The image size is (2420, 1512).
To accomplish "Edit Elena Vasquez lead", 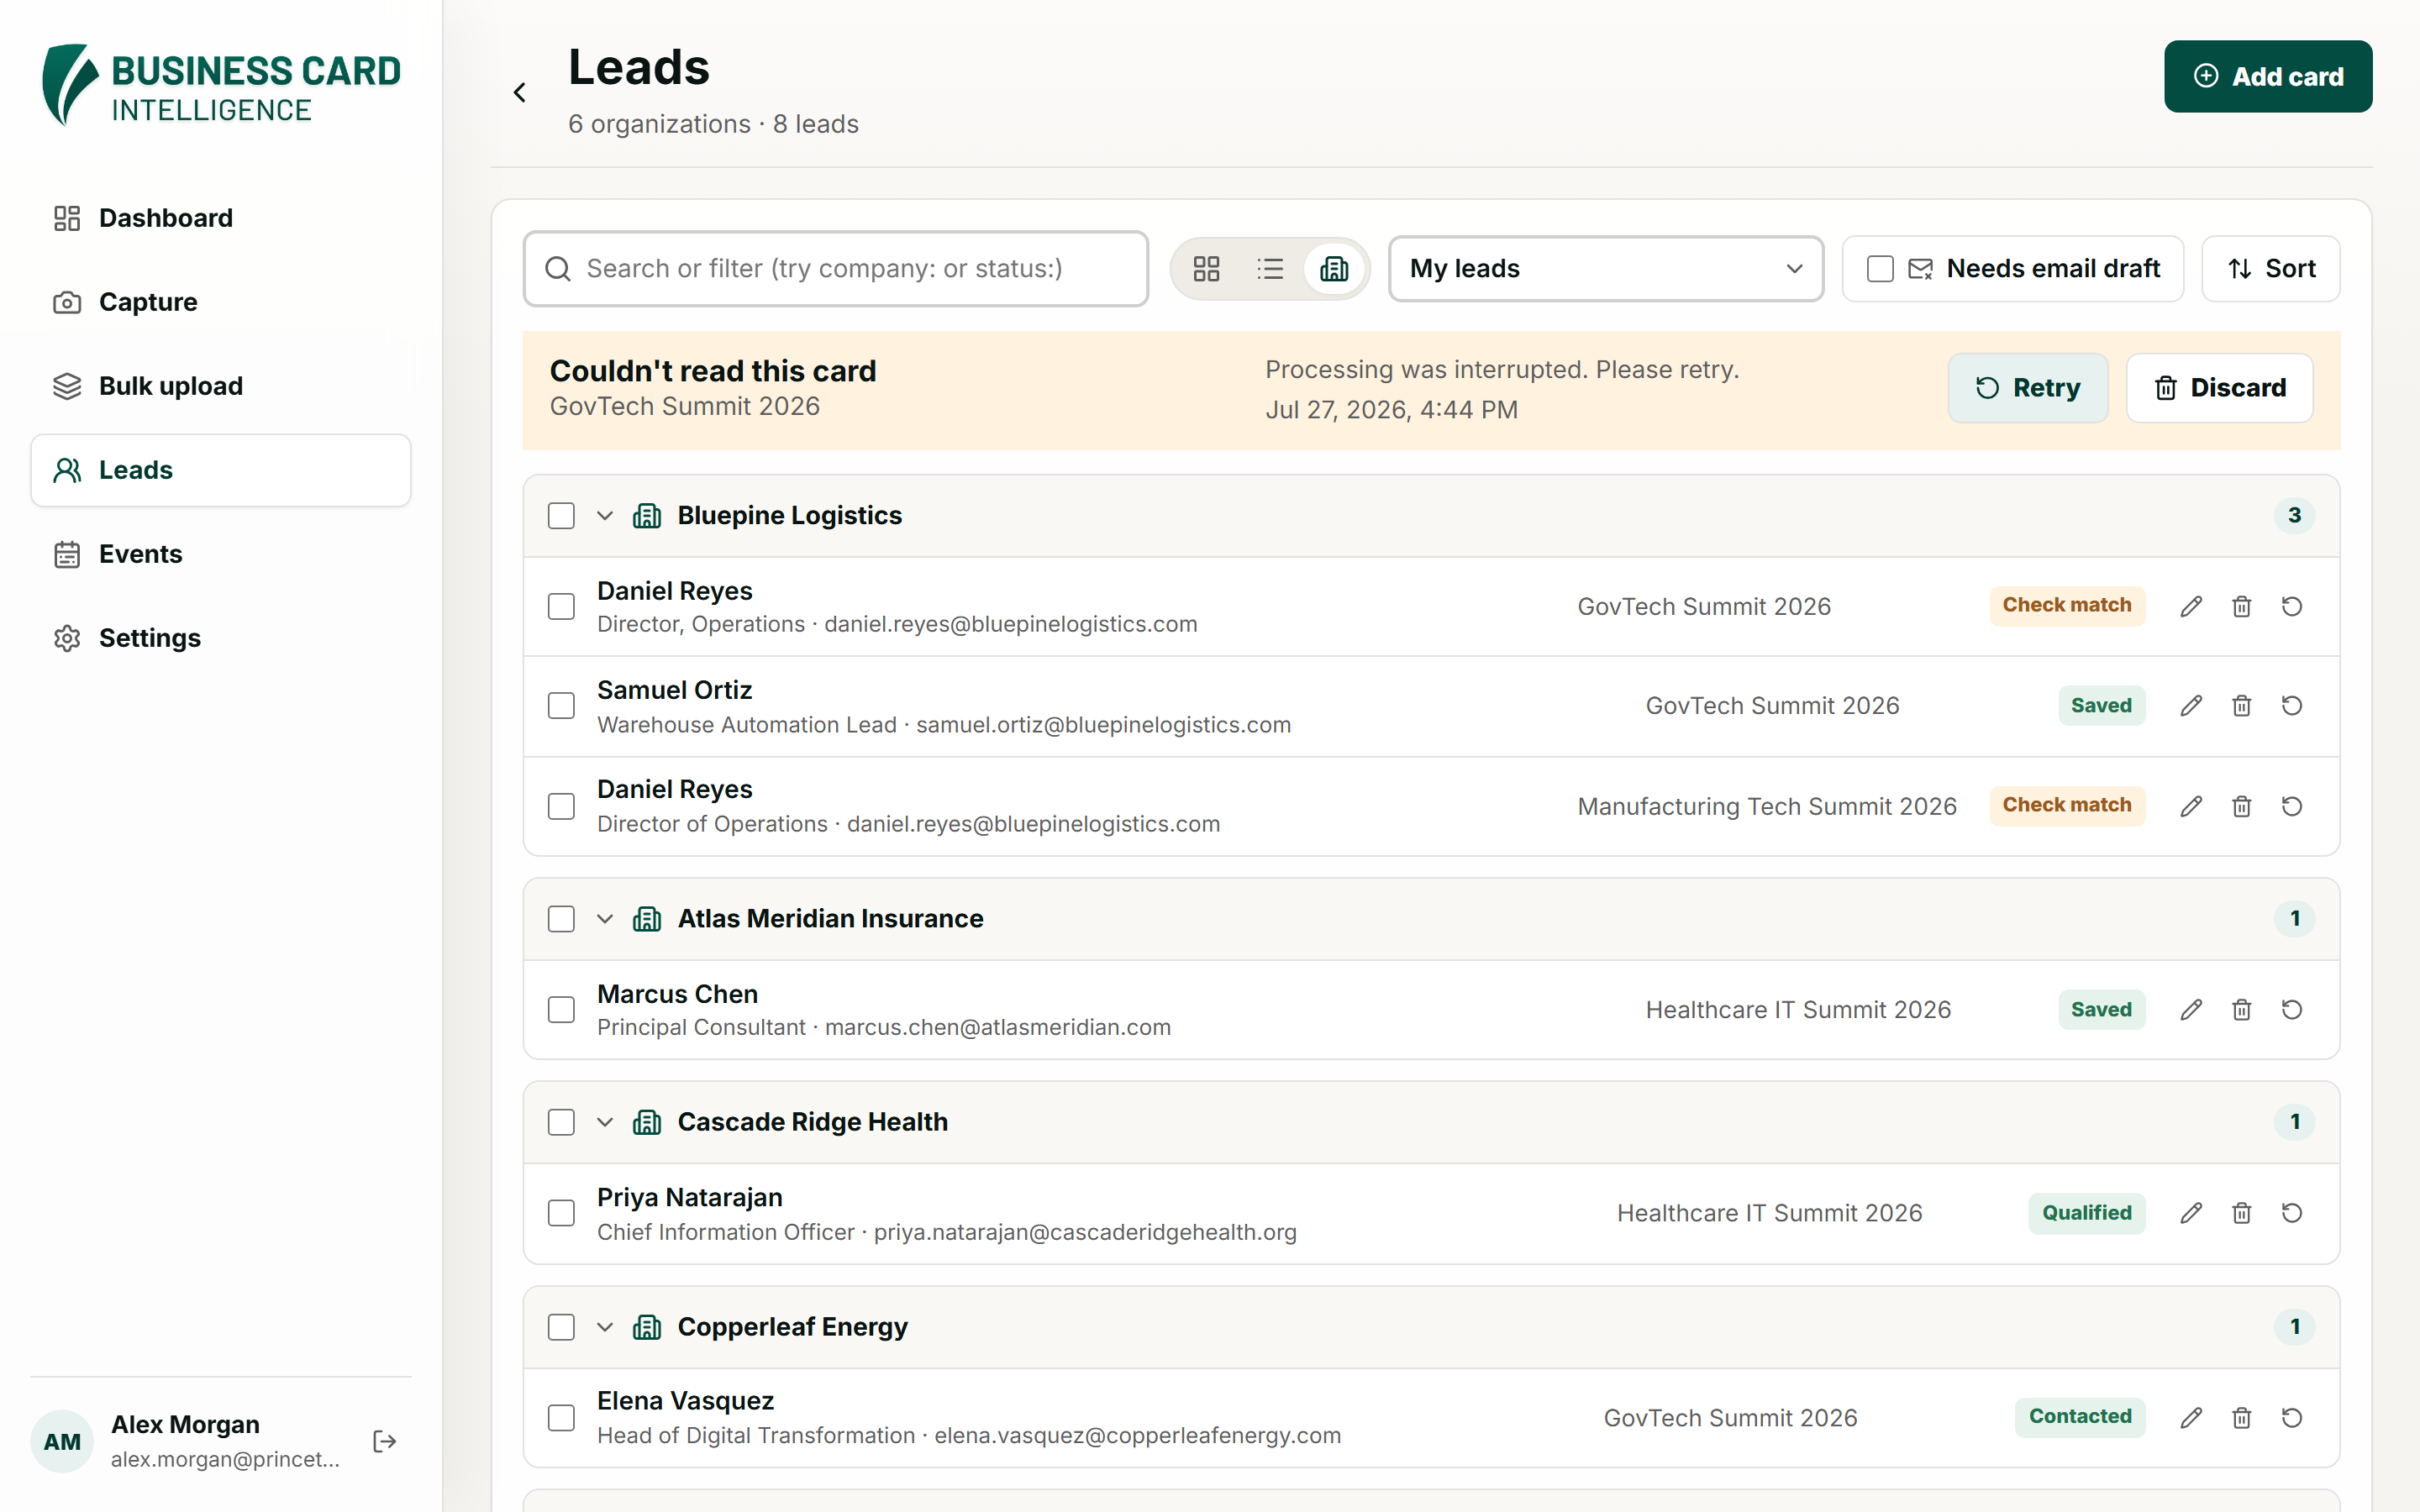I will 2191,1418.
